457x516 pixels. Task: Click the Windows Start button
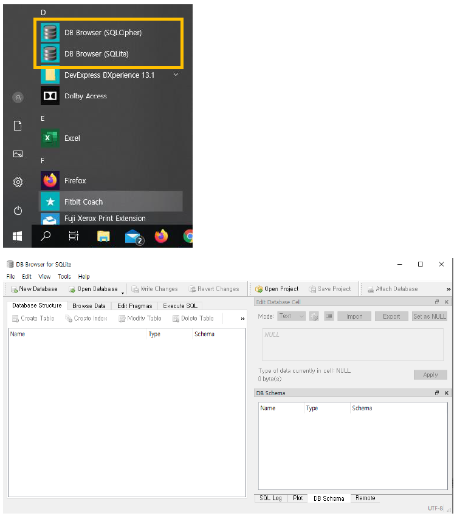click(17, 236)
